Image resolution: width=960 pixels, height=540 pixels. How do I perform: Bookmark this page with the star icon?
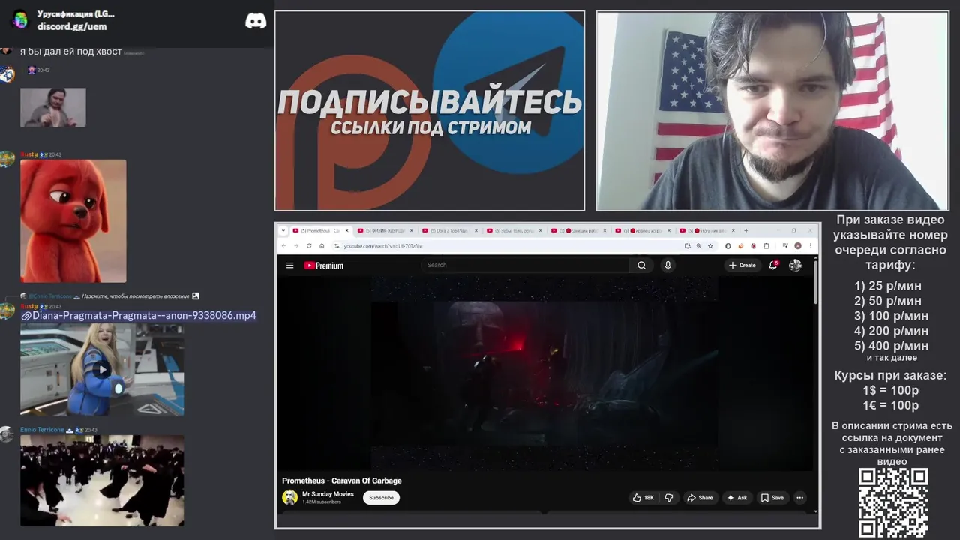(710, 245)
